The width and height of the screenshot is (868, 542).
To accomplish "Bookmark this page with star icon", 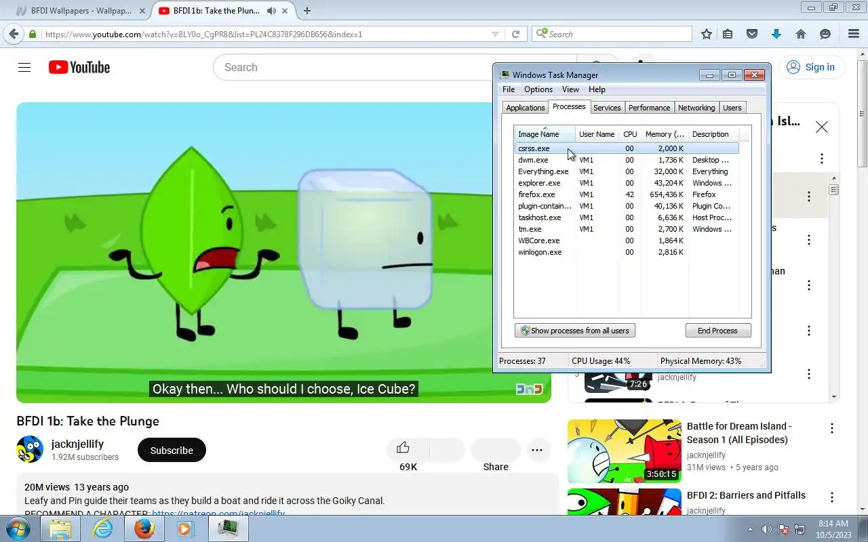I will pos(707,34).
